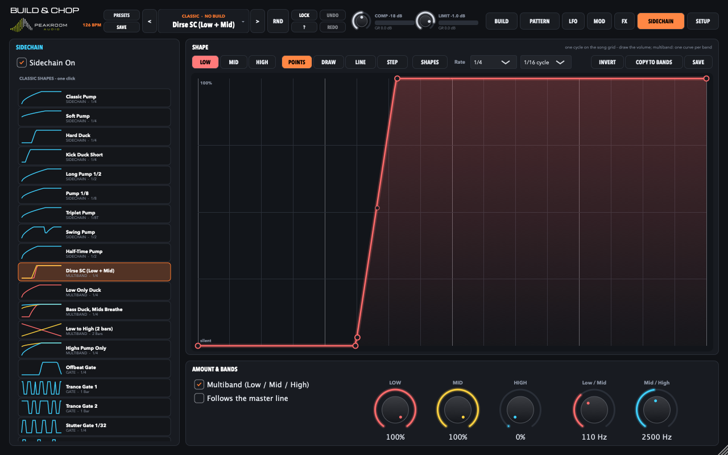The image size is (728, 455).
Task: Pick the Low Only Duck multiband shape
Action: pos(94,291)
